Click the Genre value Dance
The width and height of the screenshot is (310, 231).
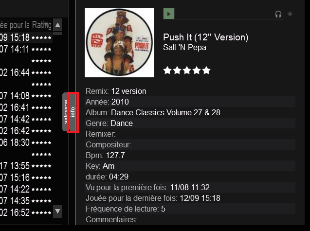[x=122, y=123]
